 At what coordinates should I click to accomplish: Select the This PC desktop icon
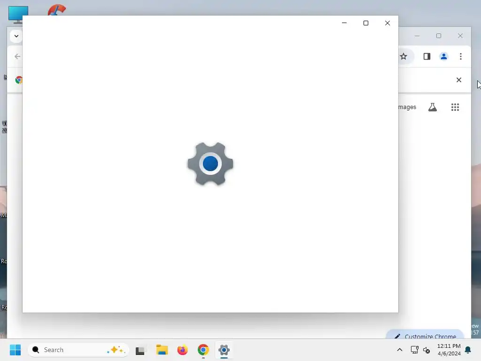[18, 14]
